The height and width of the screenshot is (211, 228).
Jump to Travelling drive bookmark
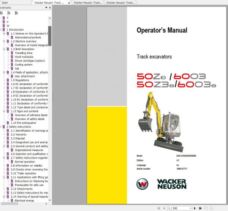[24, 53]
